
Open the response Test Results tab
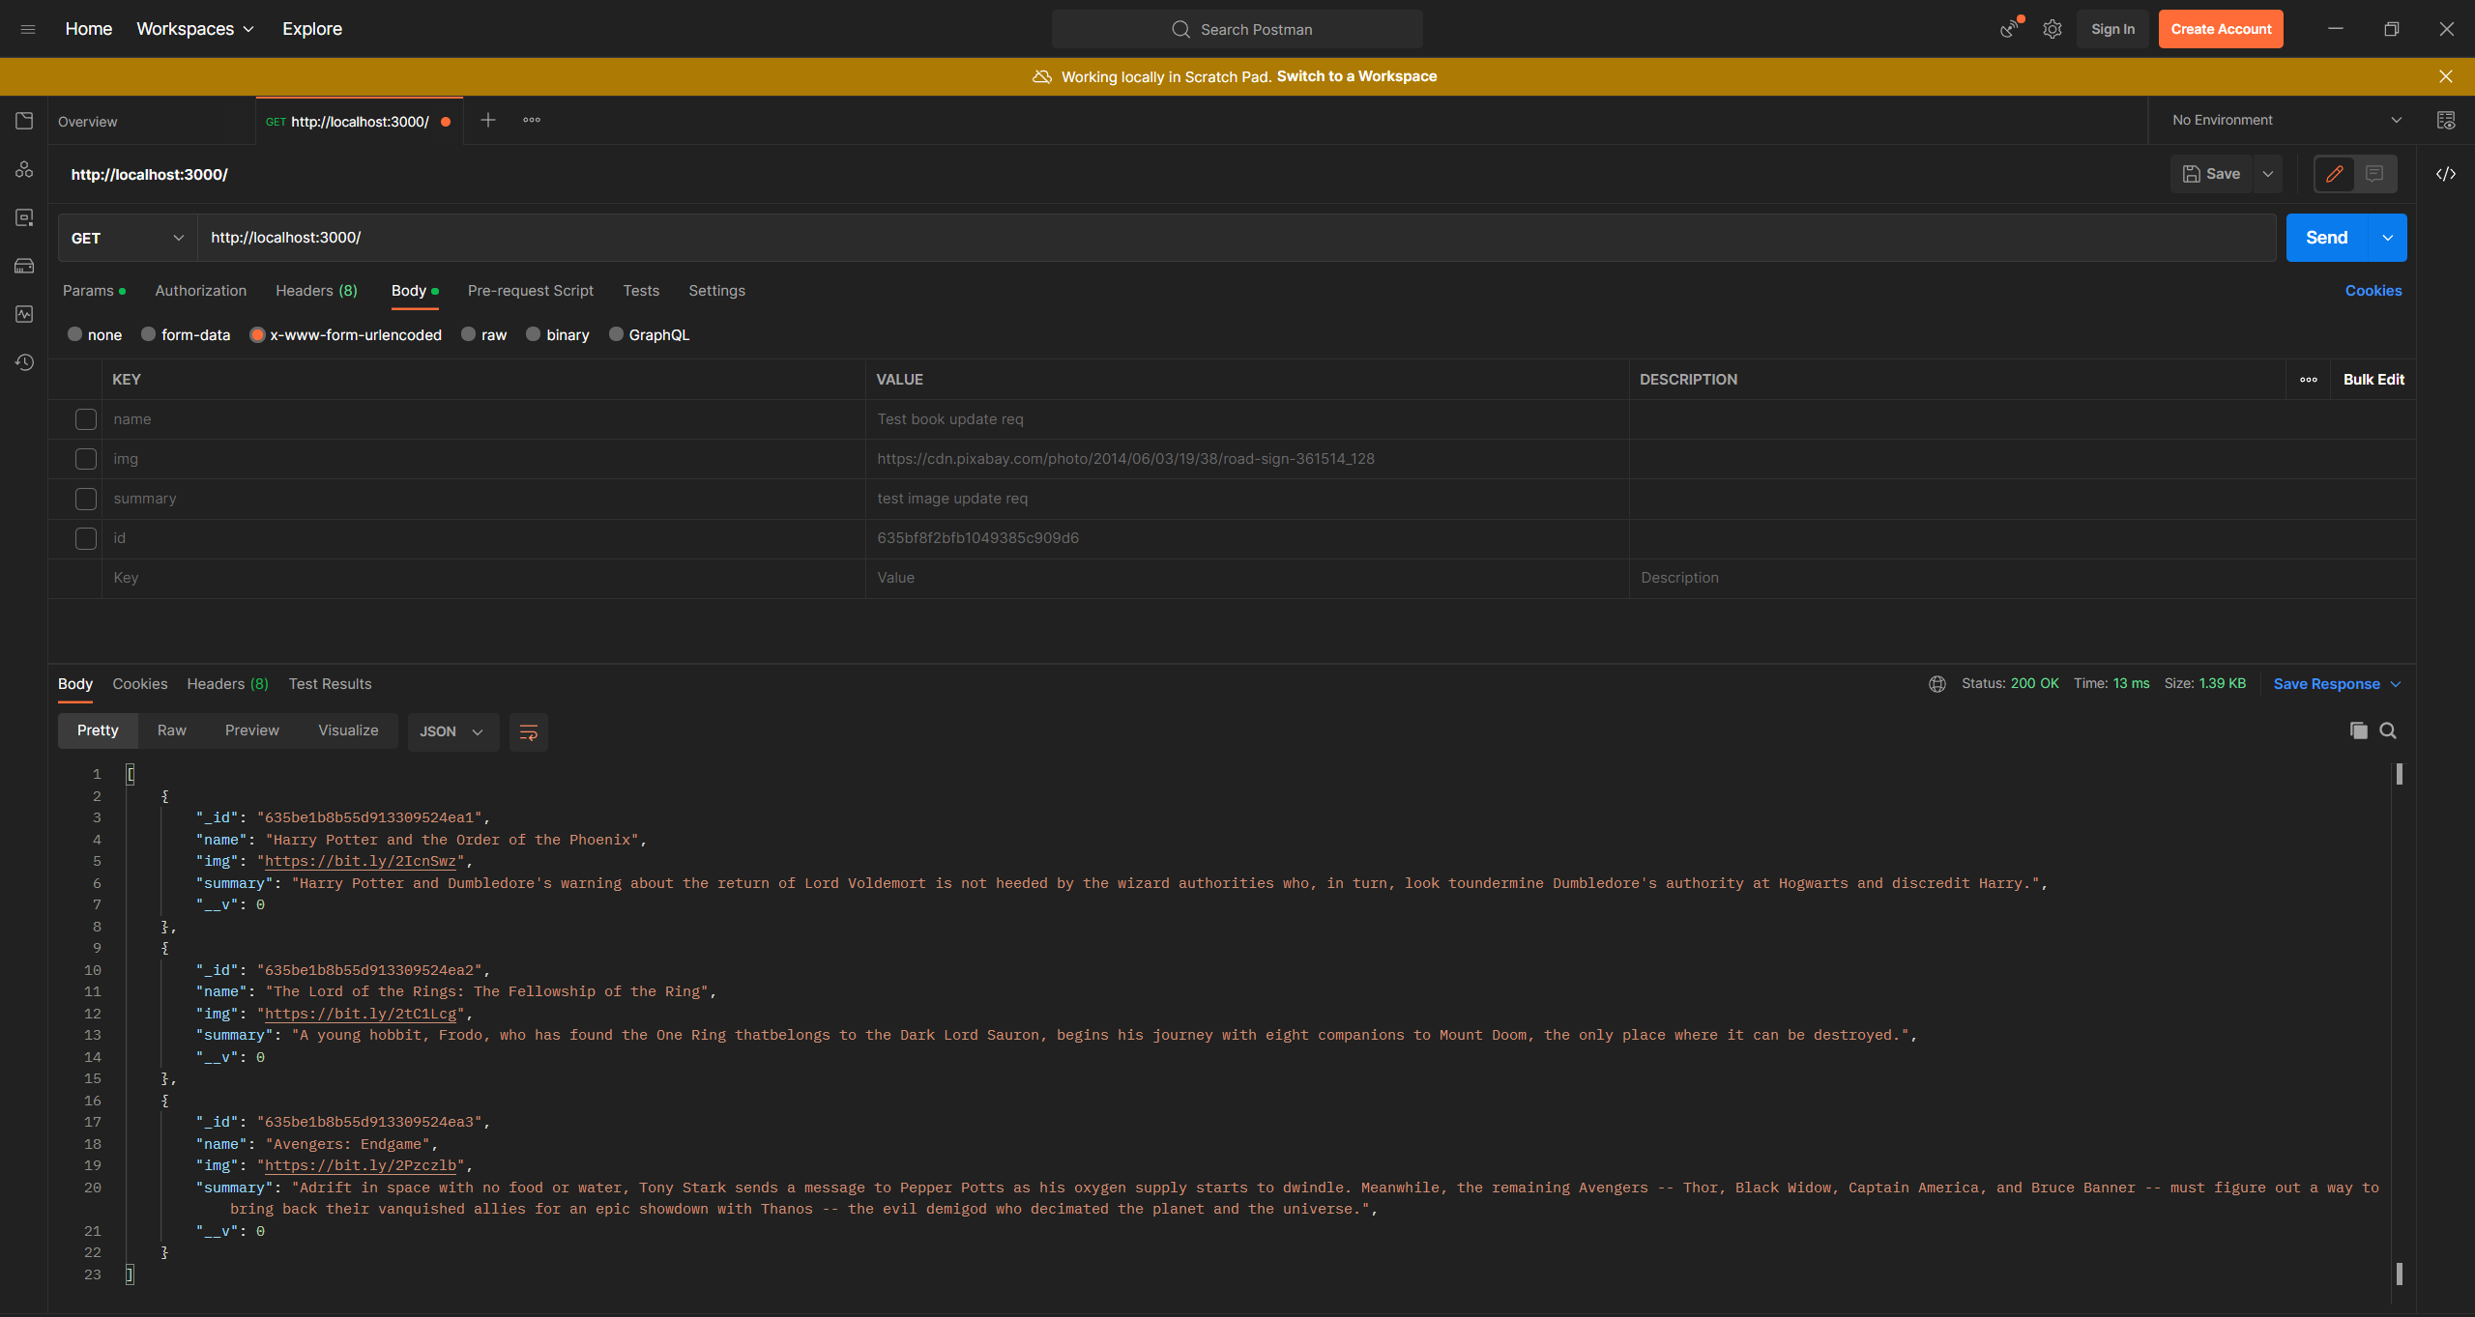tap(330, 684)
